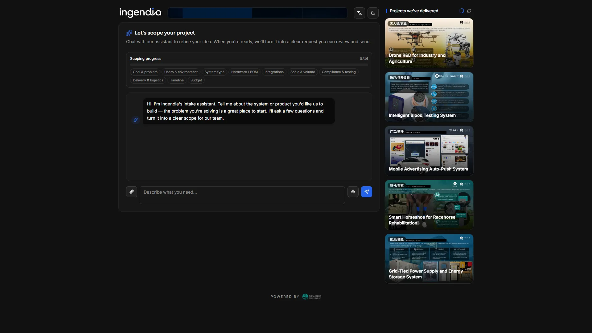The width and height of the screenshot is (592, 333).
Task: Refresh the delivered projects list
Action: [x=469, y=11]
